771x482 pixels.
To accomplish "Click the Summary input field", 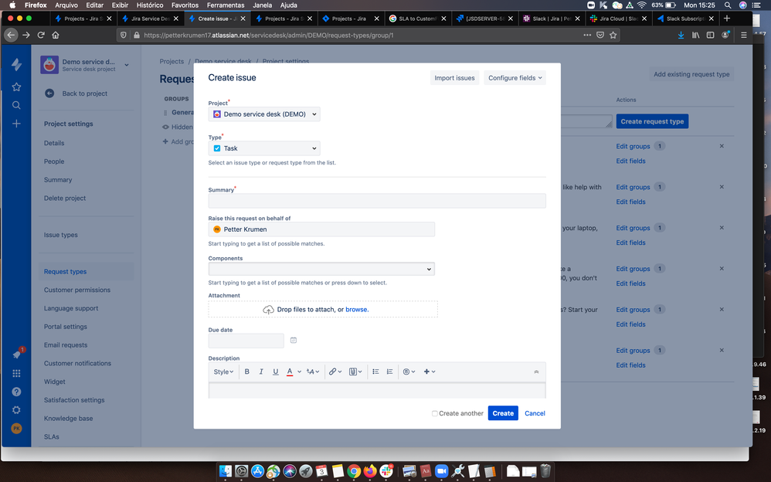I will coord(377,201).
